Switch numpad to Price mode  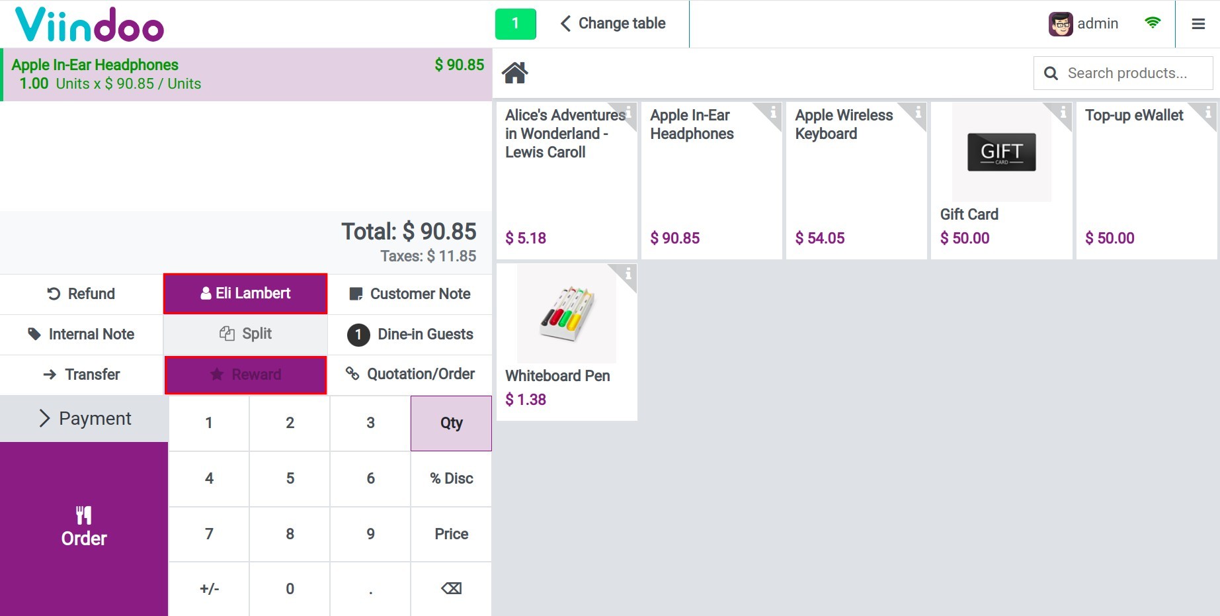click(452, 535)
